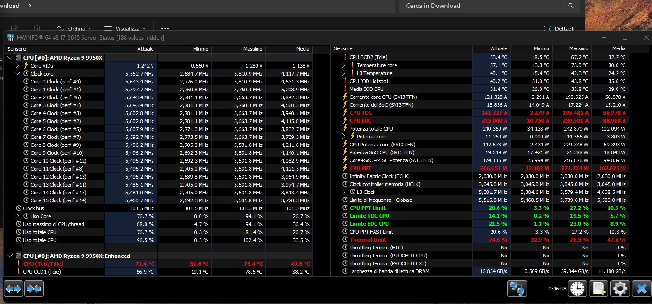Select the Limite EDC CPU row
Viewport: 652px width, 304px height.
480,224
